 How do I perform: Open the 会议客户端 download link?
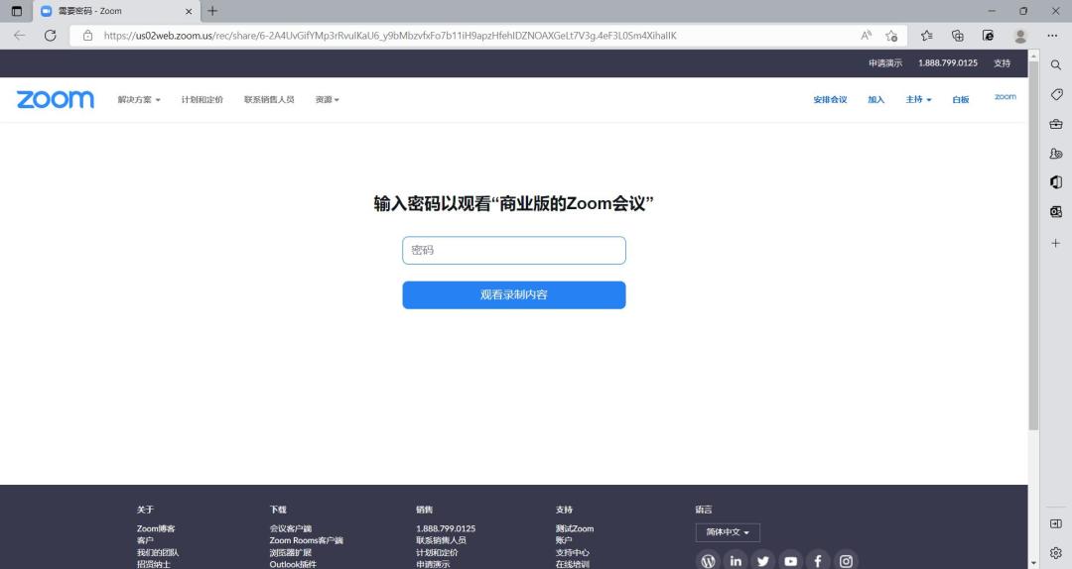(x=290, y=528)
